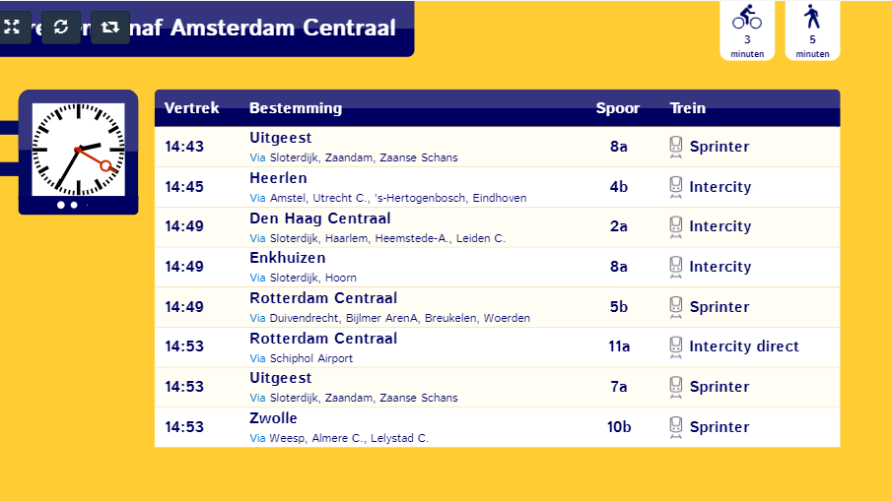
Task: Open the 14:43 Uitgeest departure
Action: coord(497,147)
